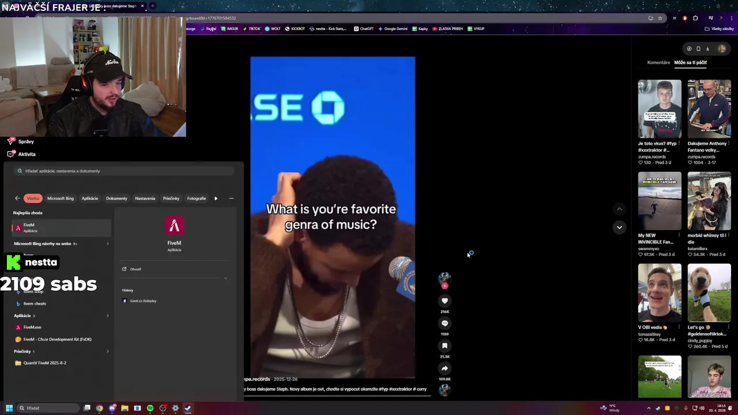Click the compass icon in TikTok top bar
Image resolution: width=738 pixels, height=415 pixels.
(689, 48)
